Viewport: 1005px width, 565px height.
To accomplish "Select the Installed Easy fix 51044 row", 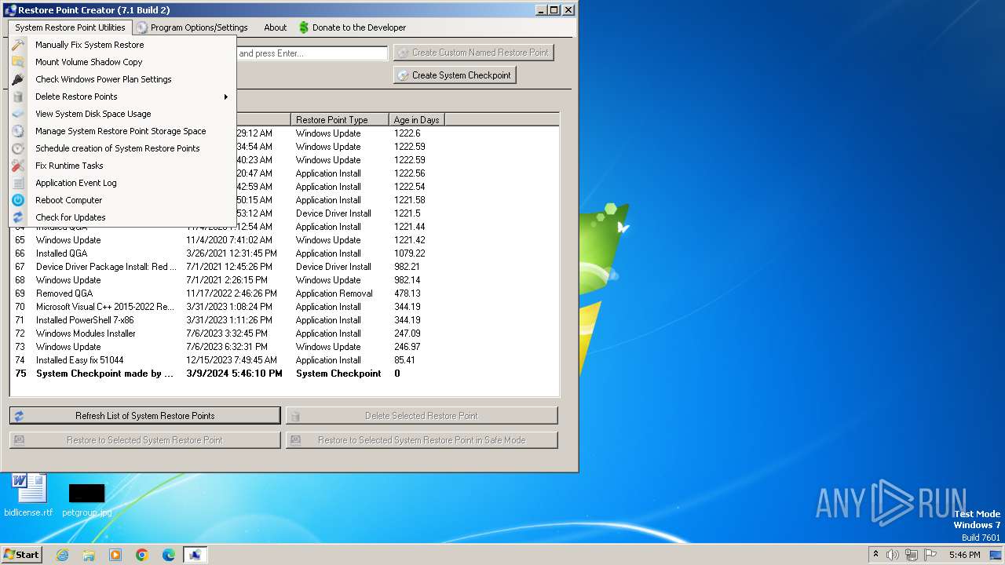I will click(284, 360).
